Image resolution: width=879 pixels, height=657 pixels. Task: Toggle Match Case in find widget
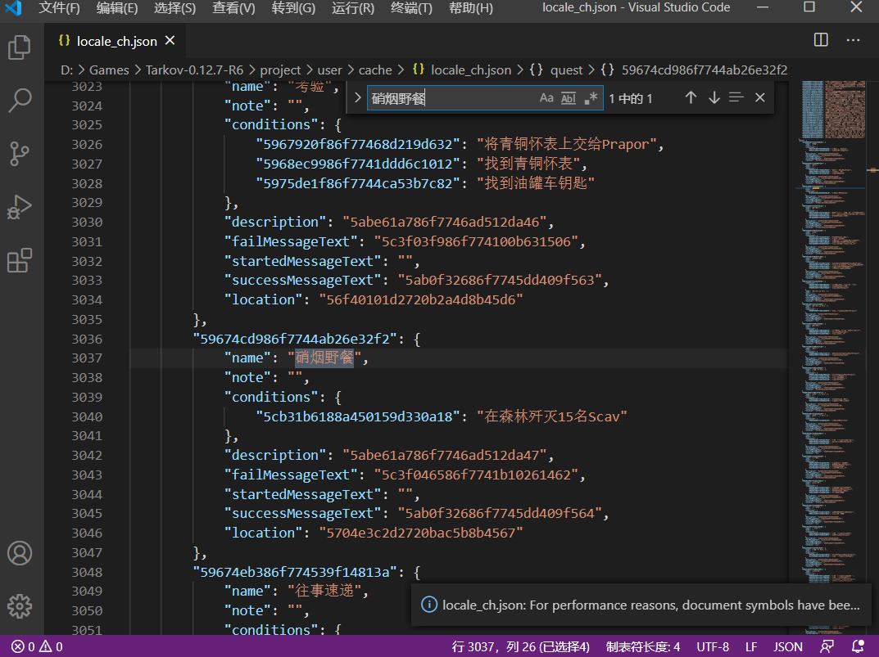point(546,98)
